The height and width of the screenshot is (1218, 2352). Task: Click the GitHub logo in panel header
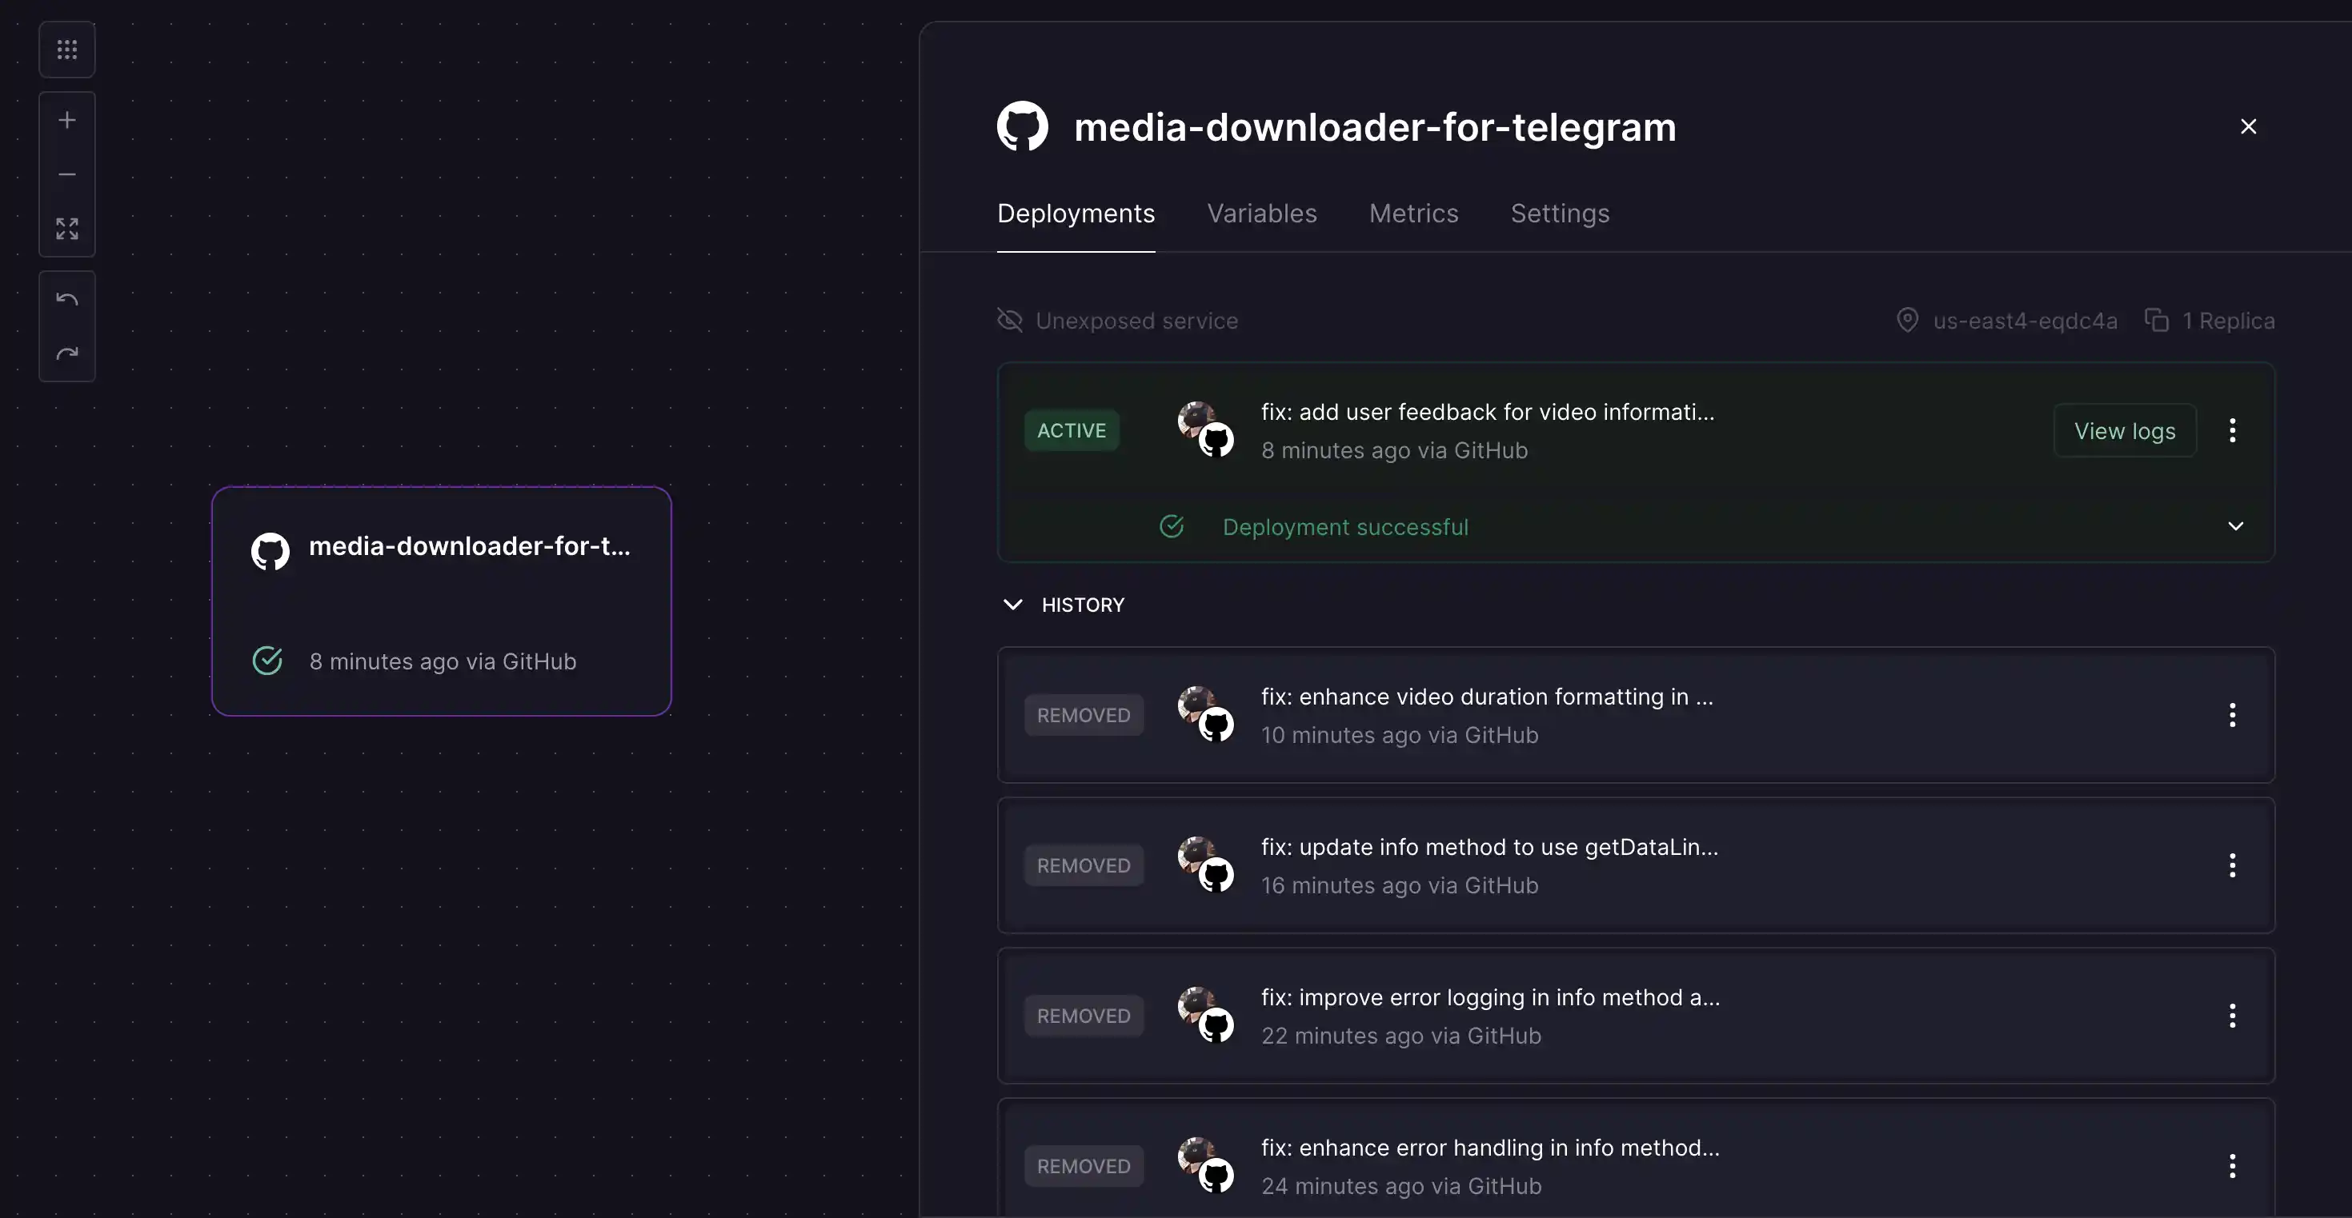pos(1022,126)
